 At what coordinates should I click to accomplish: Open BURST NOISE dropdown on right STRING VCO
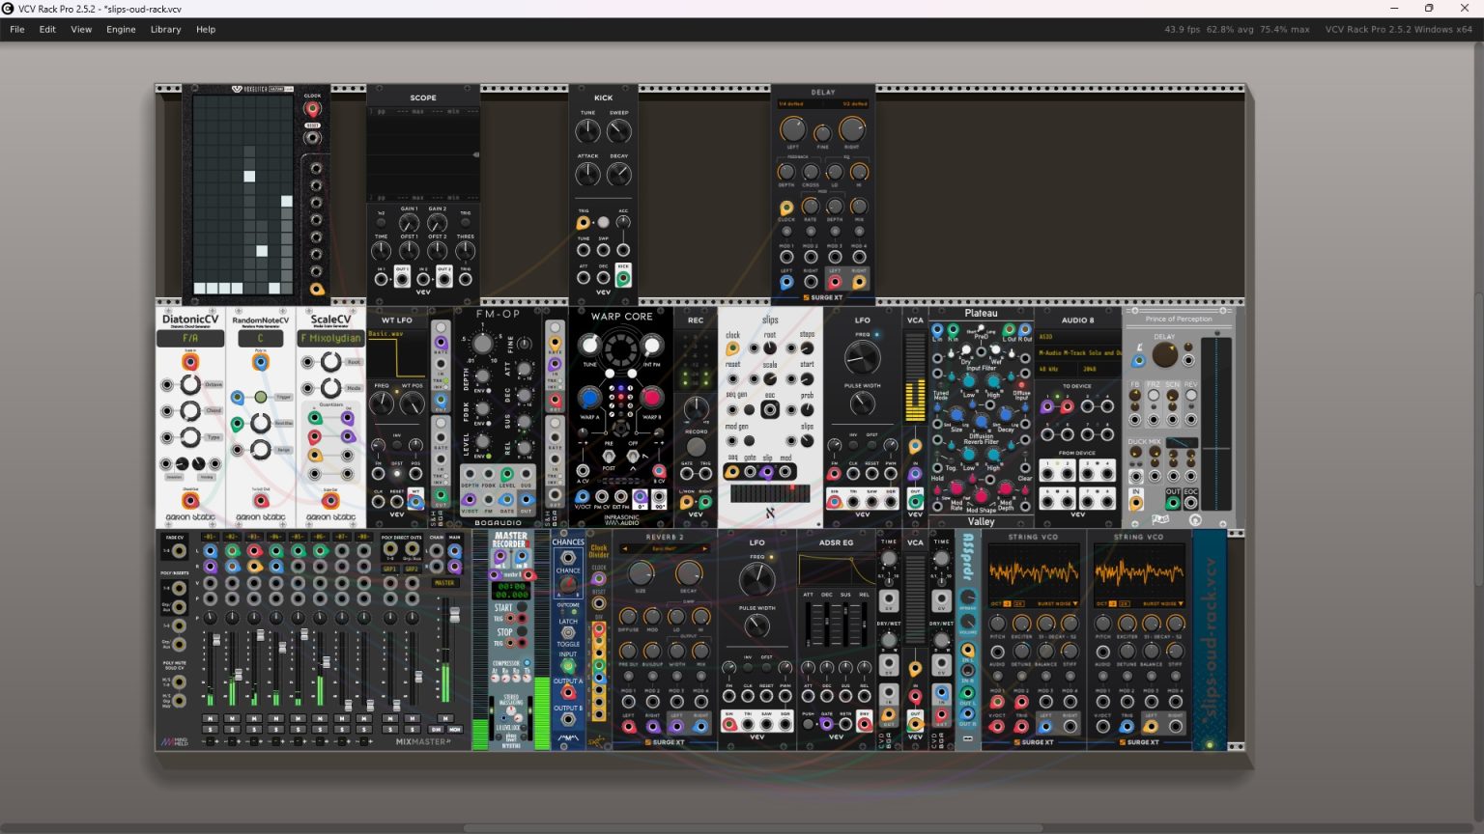(x=1165, y=603)
